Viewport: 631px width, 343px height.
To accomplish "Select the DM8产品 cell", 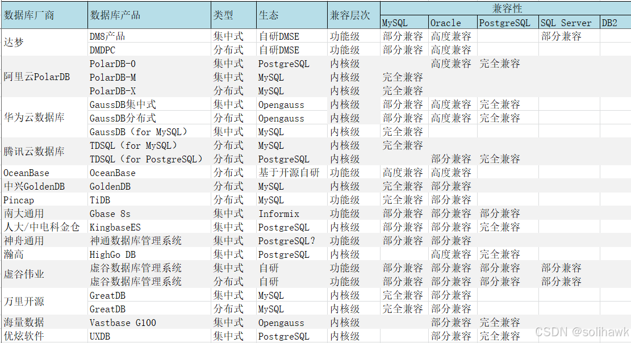I will click(149, 36).
